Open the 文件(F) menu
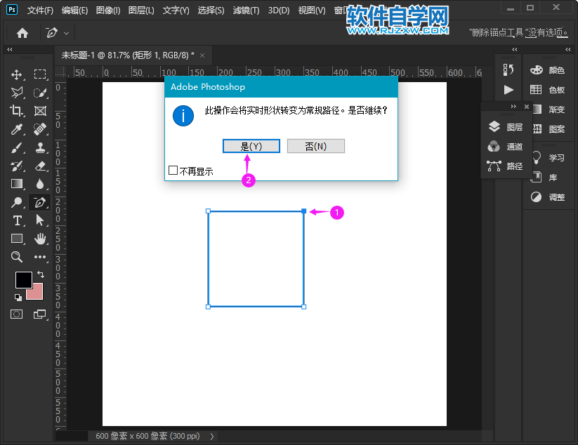The image size is (578, 445). point(40,11)
